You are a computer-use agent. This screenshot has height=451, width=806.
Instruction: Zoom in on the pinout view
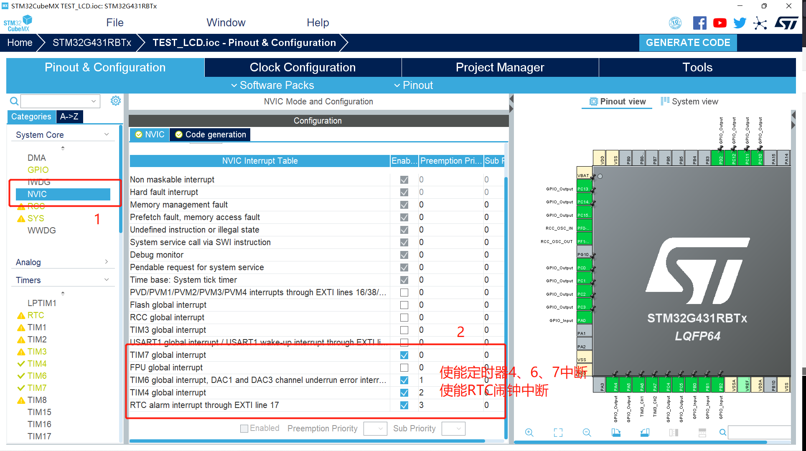pyautogui.click(x=529, y=433)
